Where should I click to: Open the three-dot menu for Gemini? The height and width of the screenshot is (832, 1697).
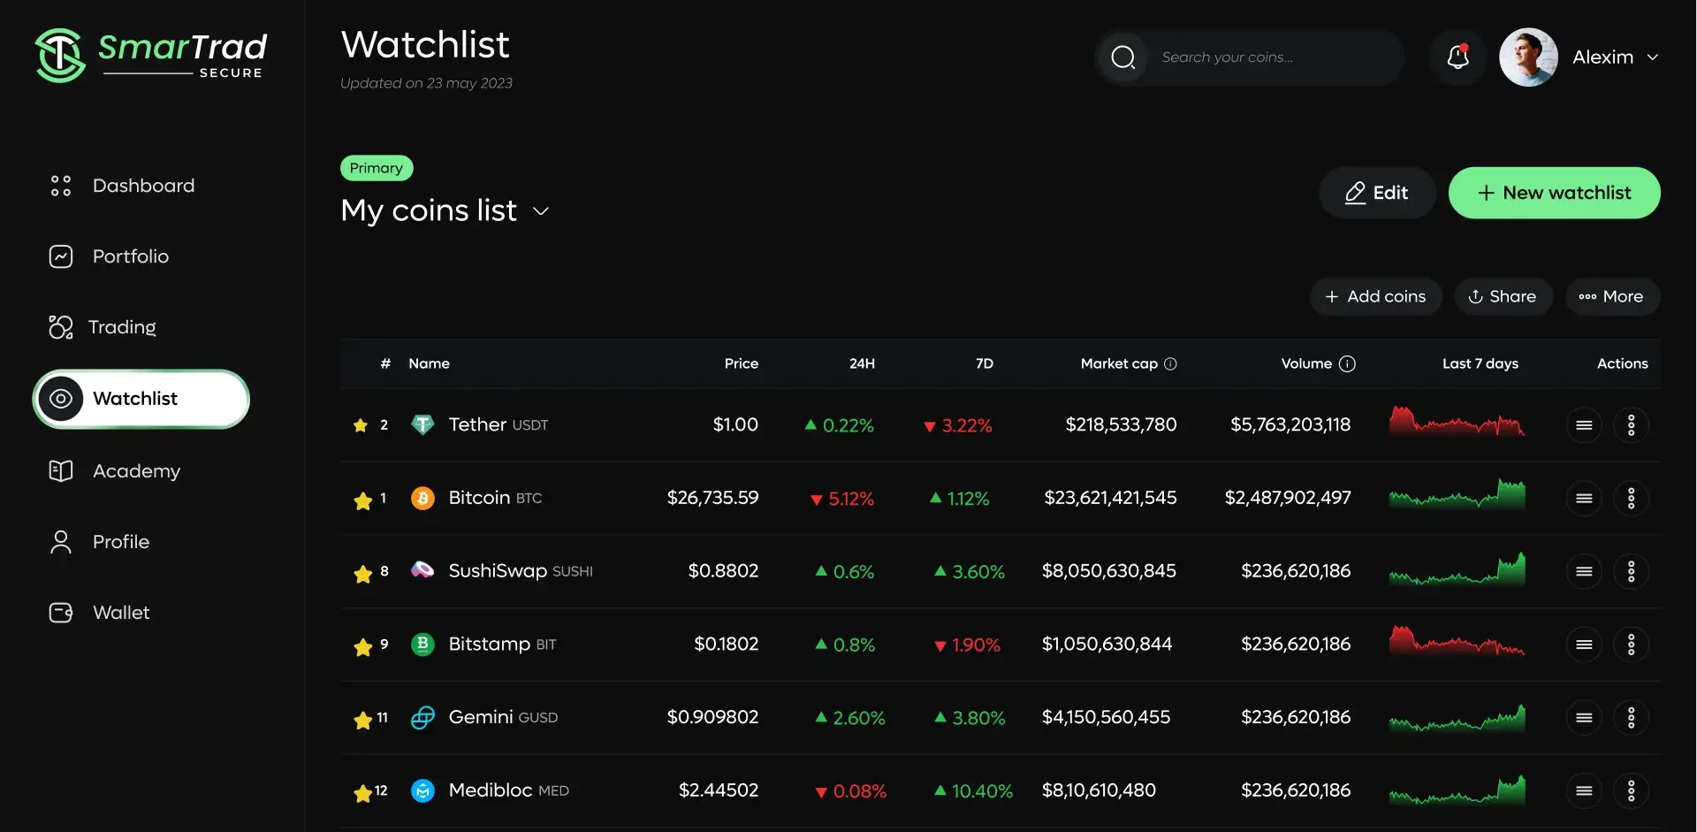click(x=1632, y=718)
